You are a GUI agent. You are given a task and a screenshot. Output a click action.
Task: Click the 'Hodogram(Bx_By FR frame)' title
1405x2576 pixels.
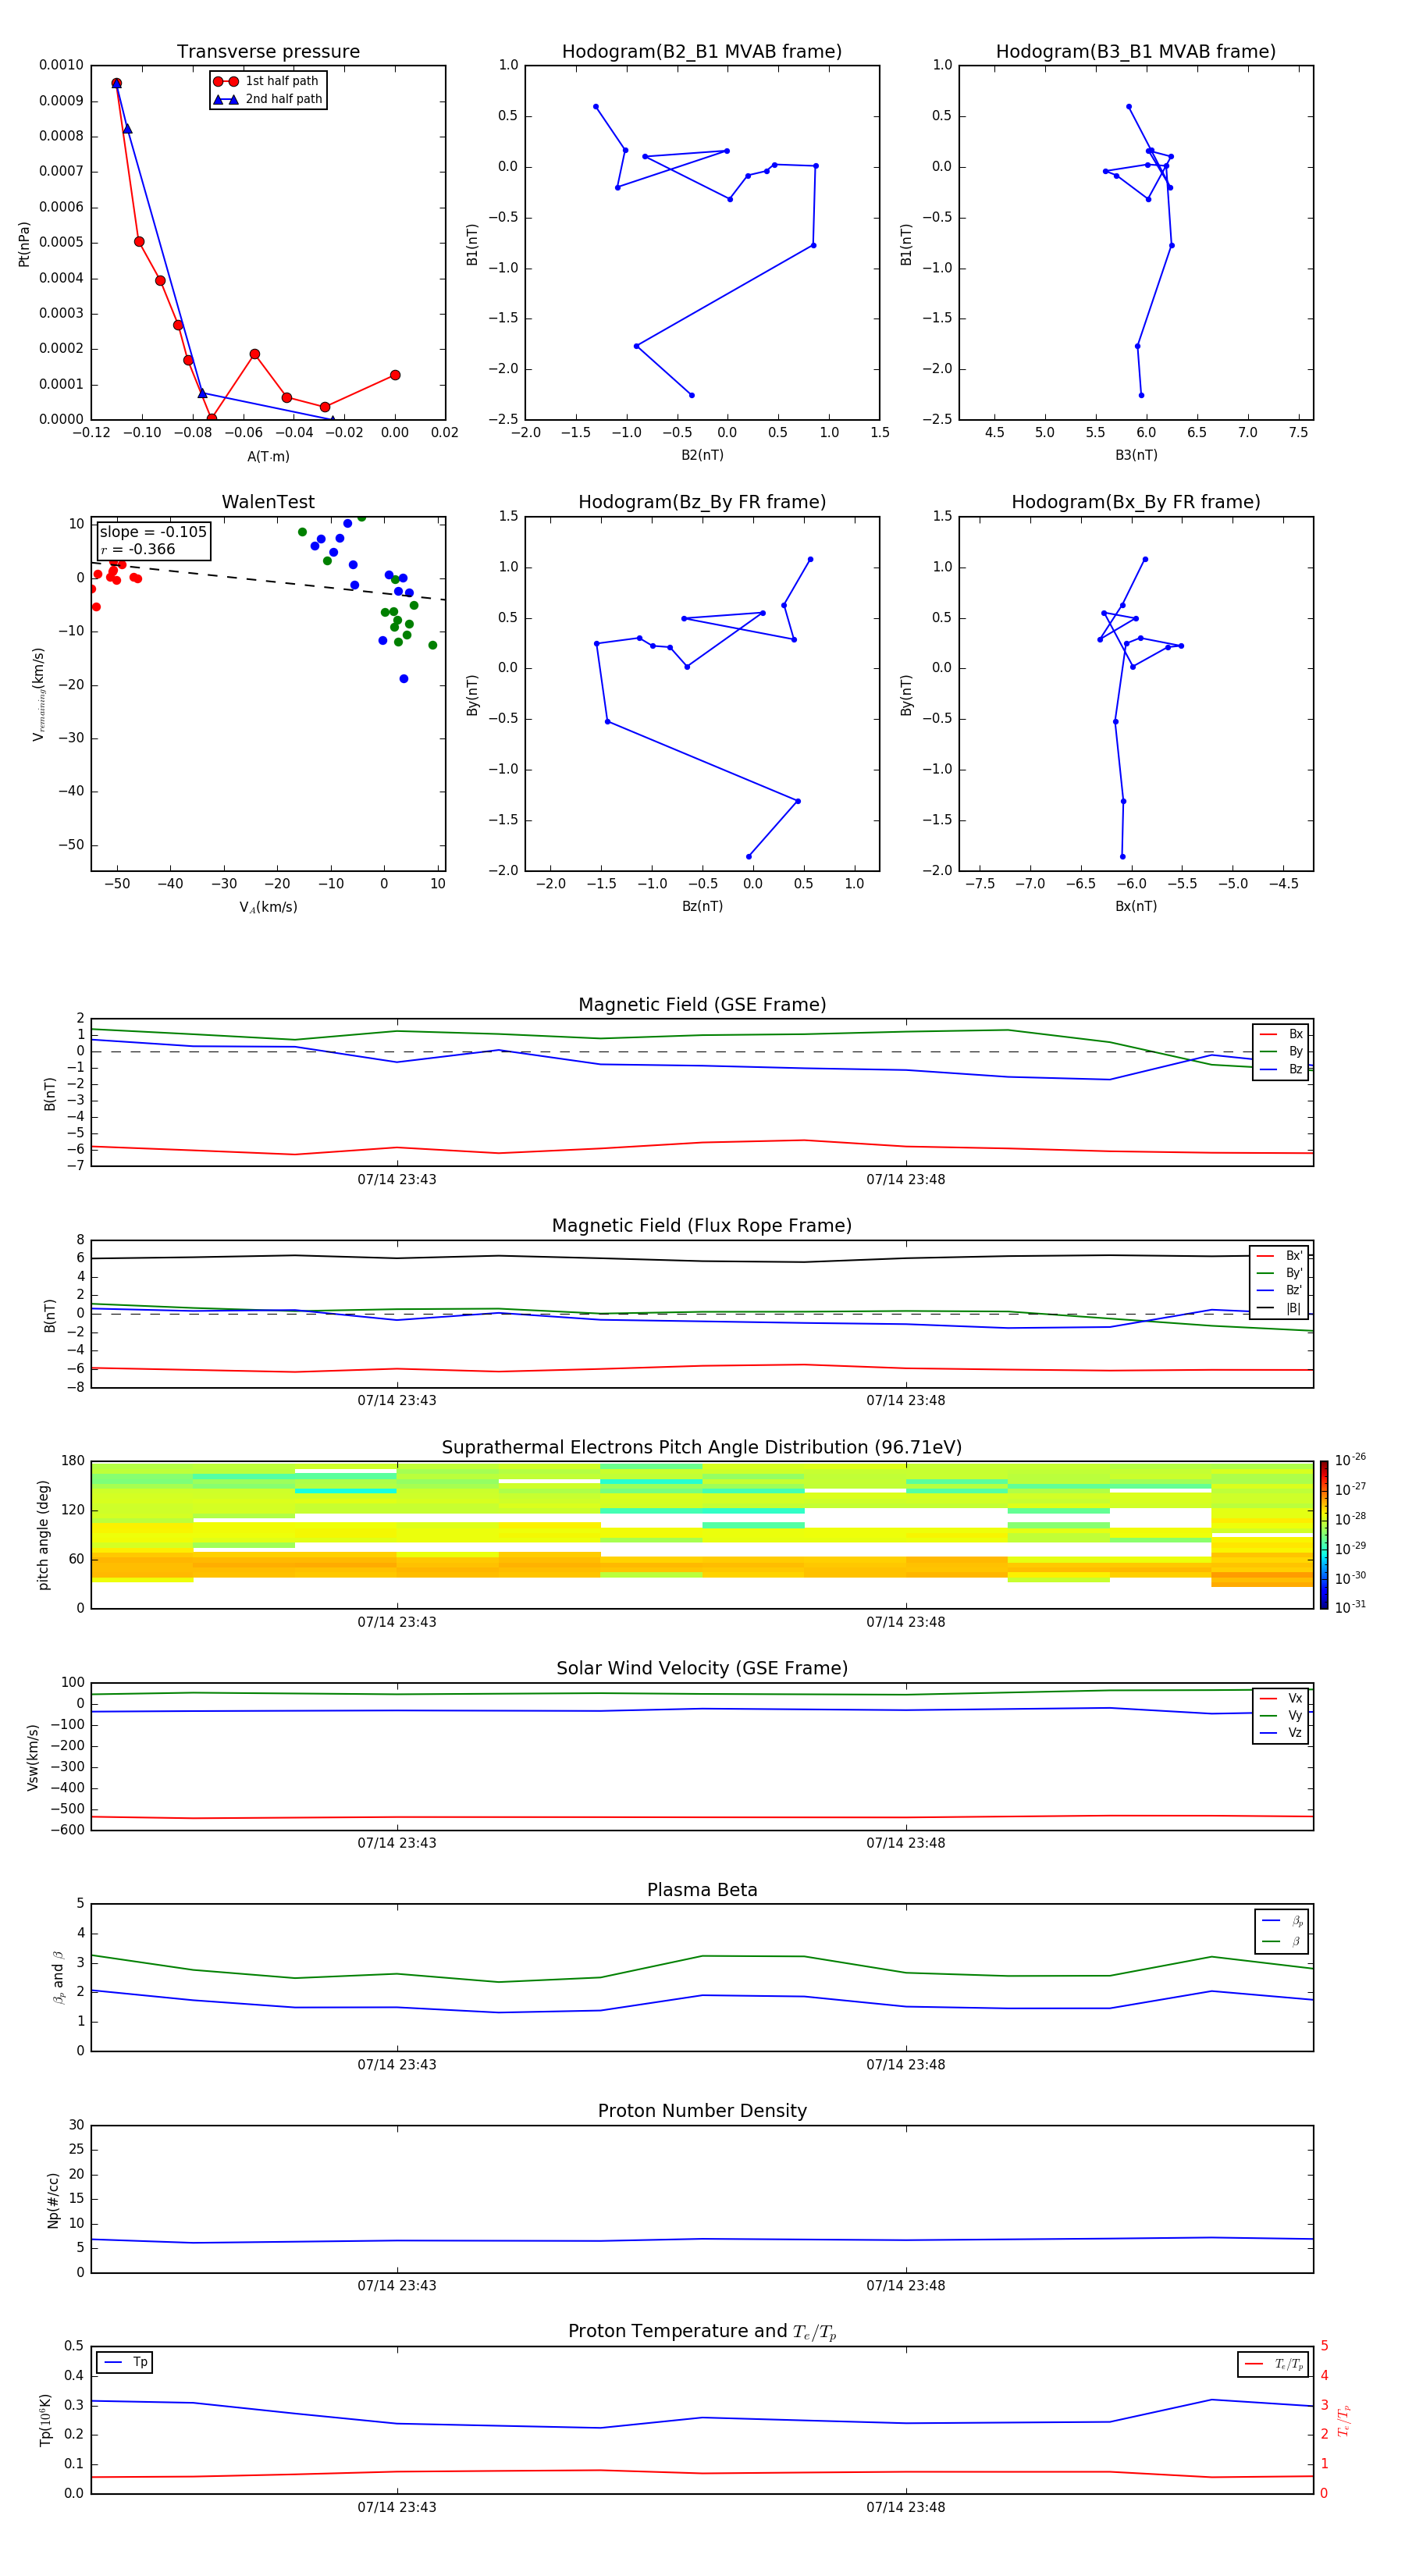coord(1136,502)
